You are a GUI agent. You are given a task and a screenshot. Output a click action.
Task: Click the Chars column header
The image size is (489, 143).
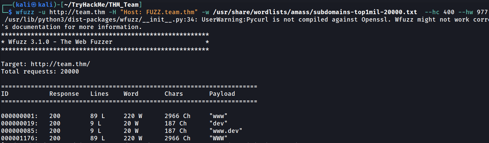pyautogui.click(x=174, y=94)
